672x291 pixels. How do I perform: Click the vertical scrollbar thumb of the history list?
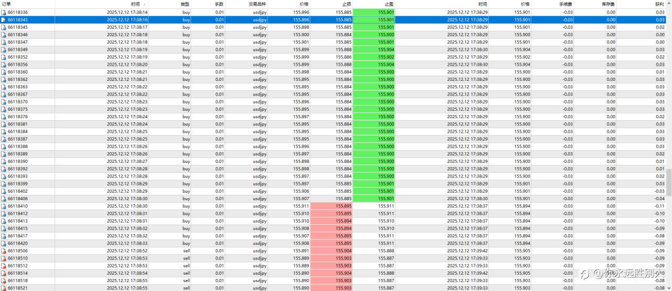tap(669, 182)
